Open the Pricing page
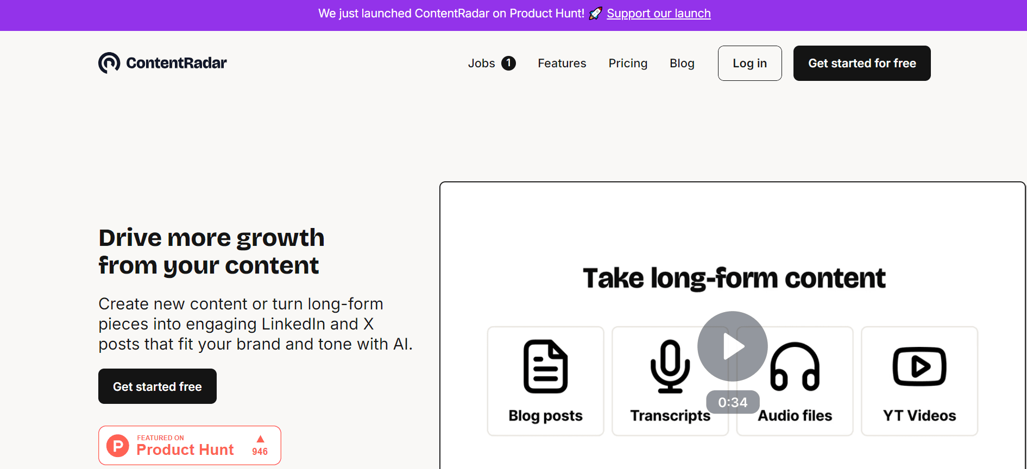The height and width of the screenshot is (469, 1027). pos(628,63)
